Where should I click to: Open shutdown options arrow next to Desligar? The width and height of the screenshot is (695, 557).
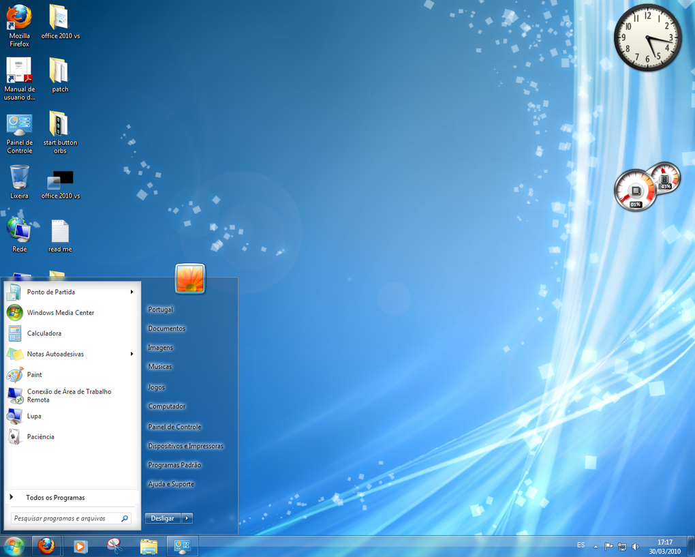[x=187, y=518]
